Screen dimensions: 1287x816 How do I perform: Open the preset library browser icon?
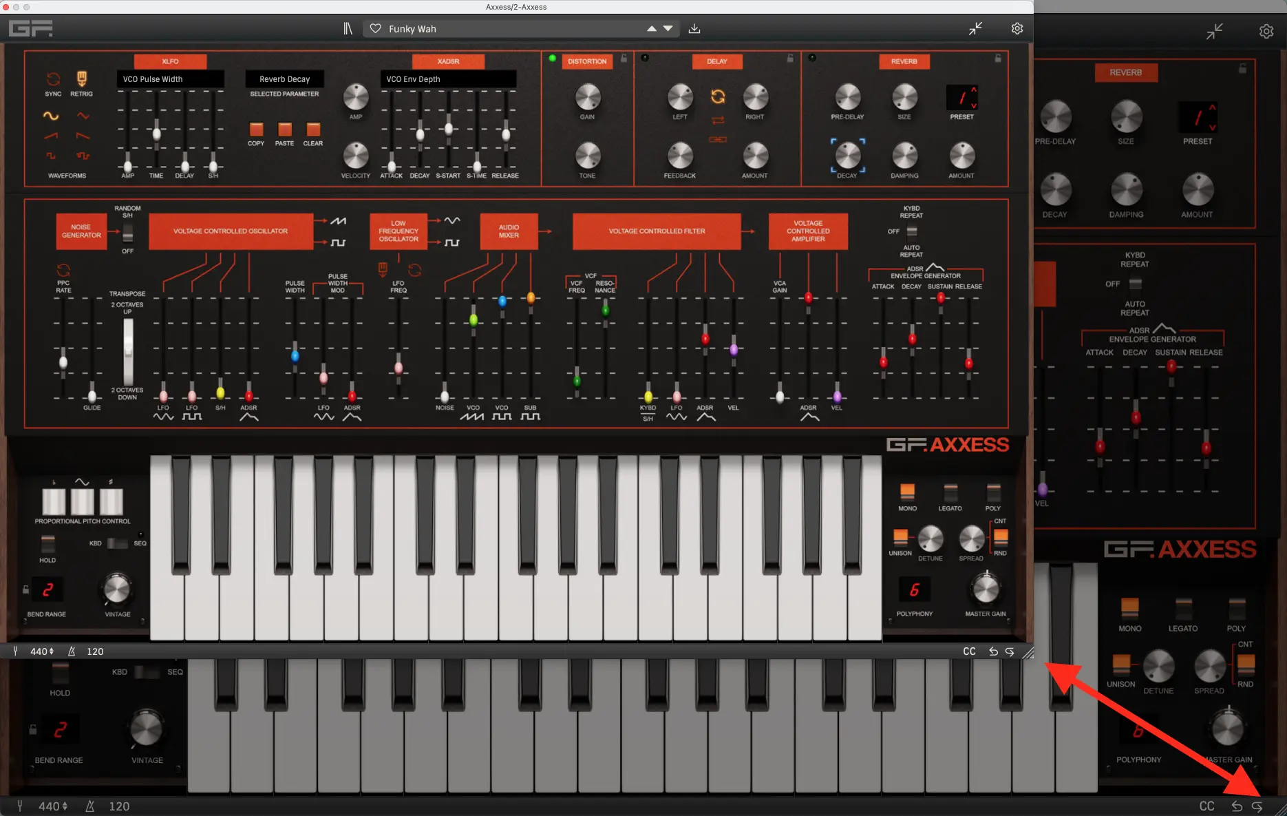[348, 28]
